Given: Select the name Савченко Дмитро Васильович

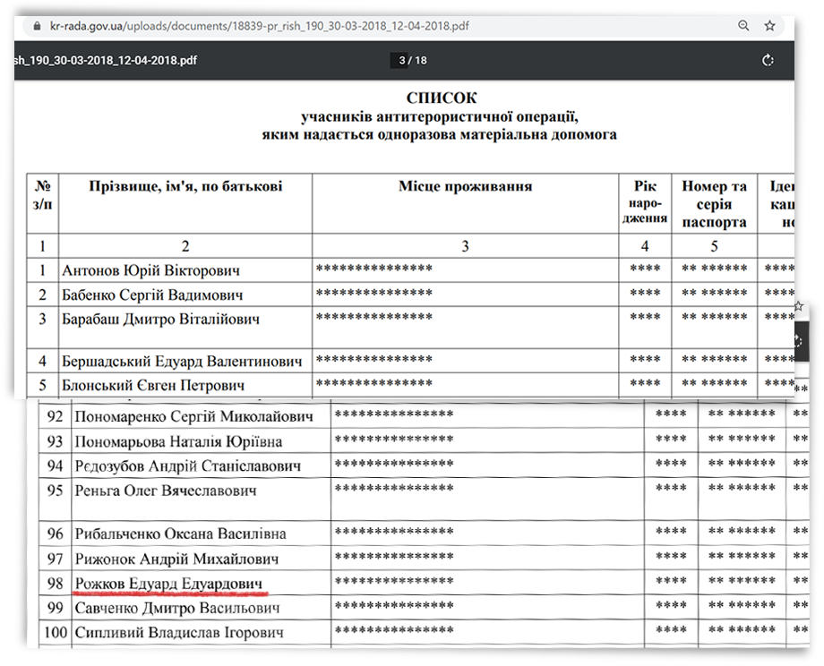Looking at the screenshot, I should (177, 608).
